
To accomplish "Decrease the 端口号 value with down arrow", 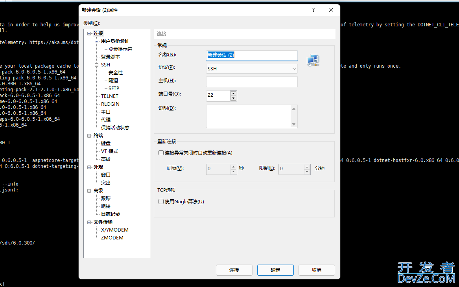I will point(233,98).
